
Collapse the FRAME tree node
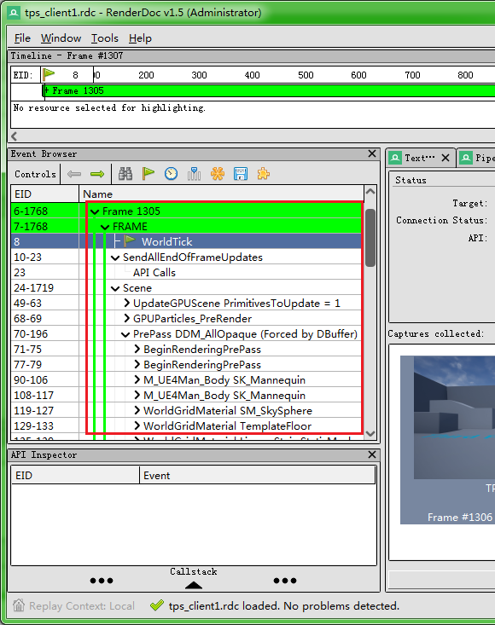tap(105, 227)
